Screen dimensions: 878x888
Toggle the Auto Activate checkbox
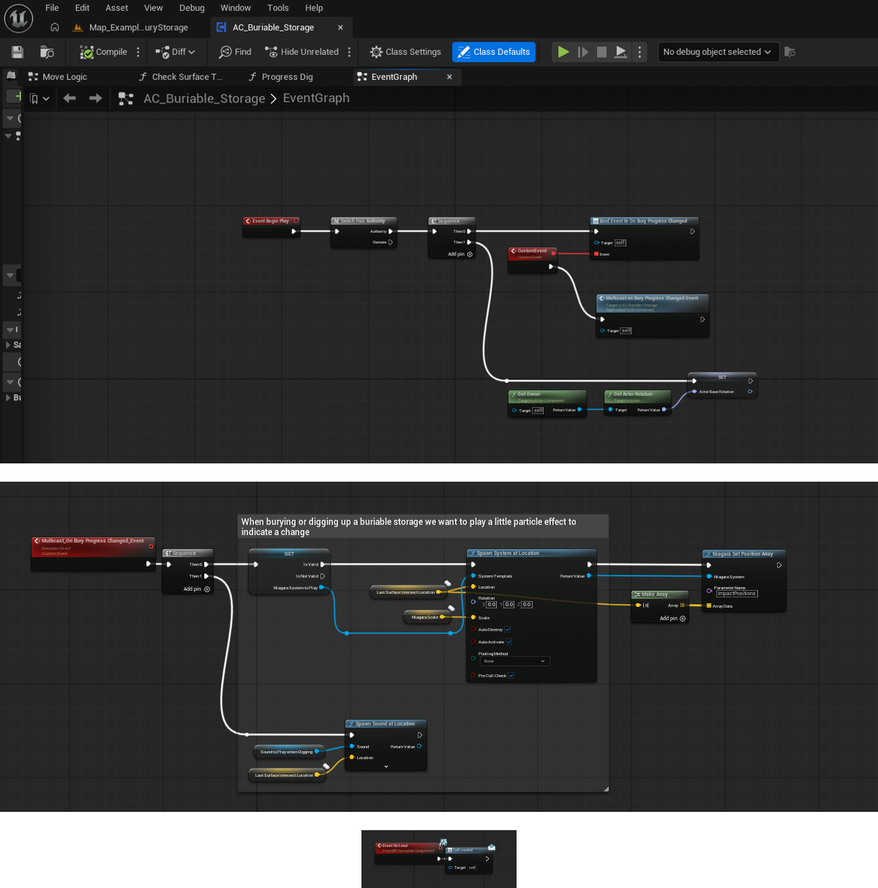[509, 642]
